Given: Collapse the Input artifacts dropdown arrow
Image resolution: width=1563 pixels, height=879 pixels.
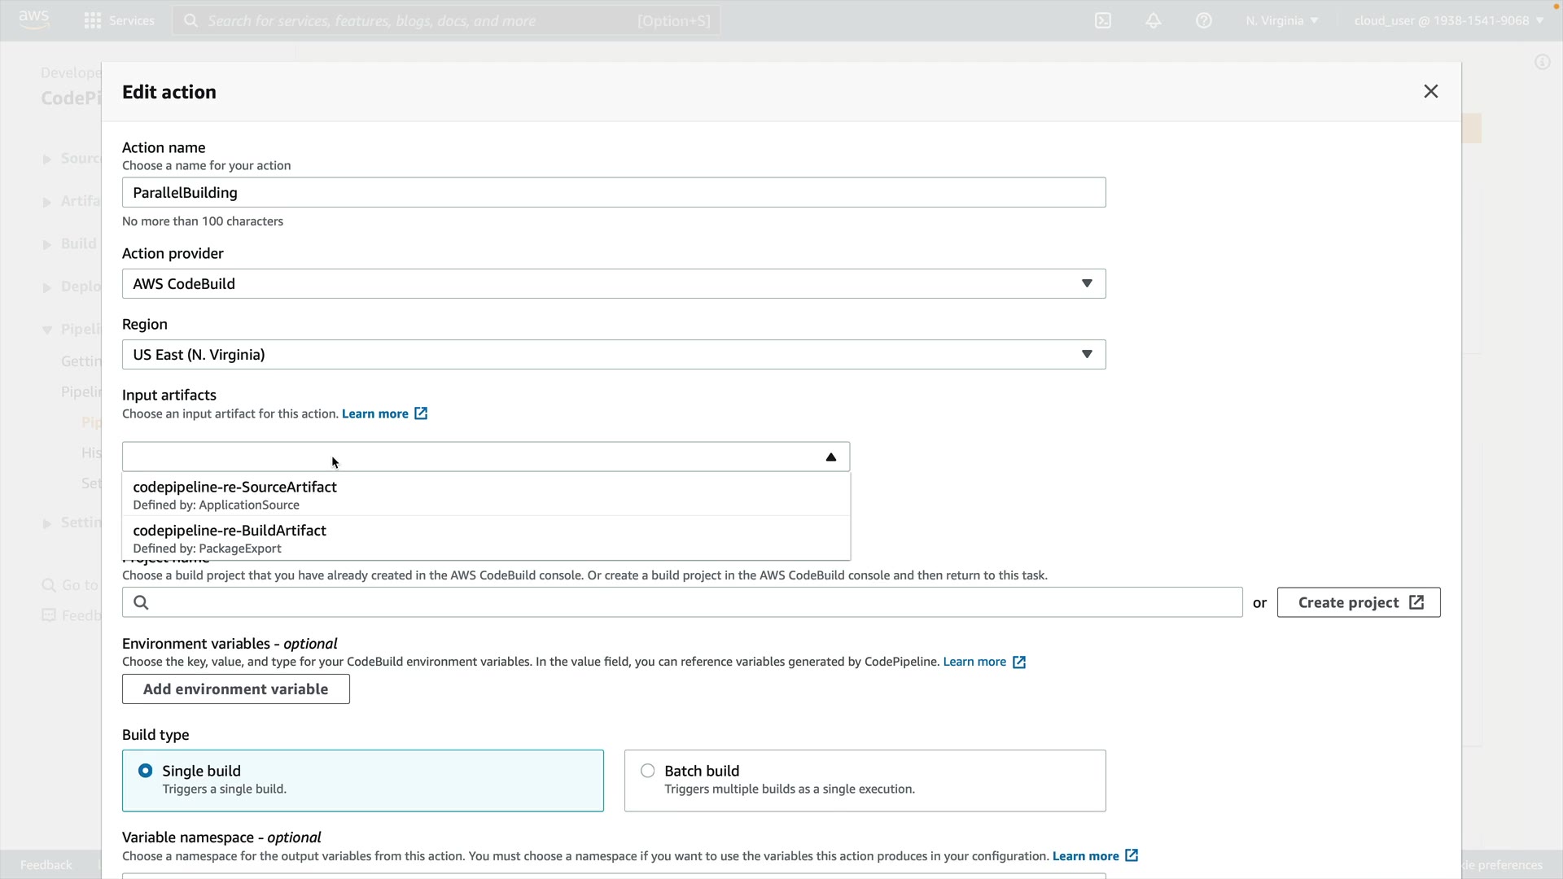Looking at the screenshot, I should click(x=831, y=457).
